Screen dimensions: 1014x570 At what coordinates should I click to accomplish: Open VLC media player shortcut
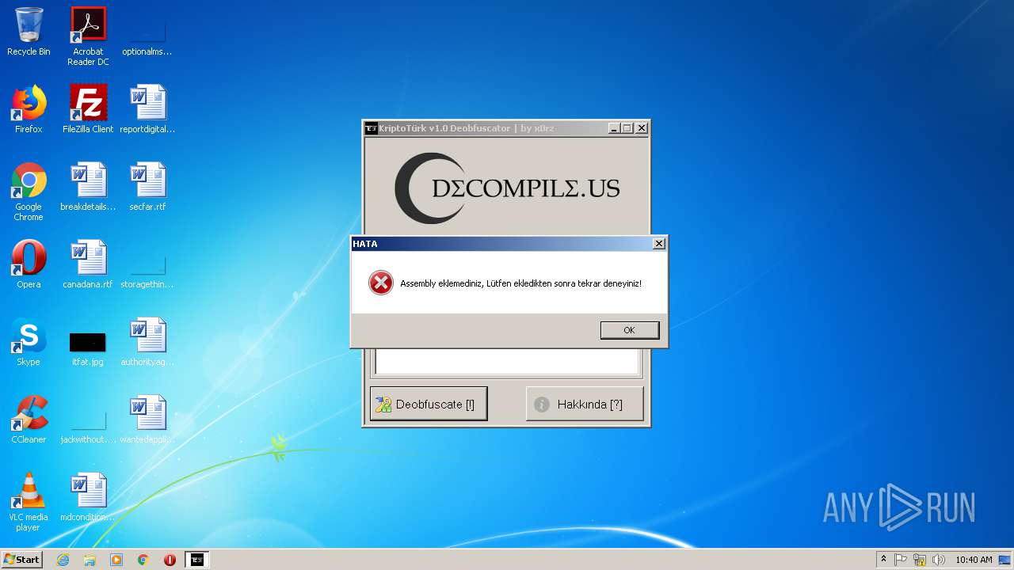(x=29, y=502)
